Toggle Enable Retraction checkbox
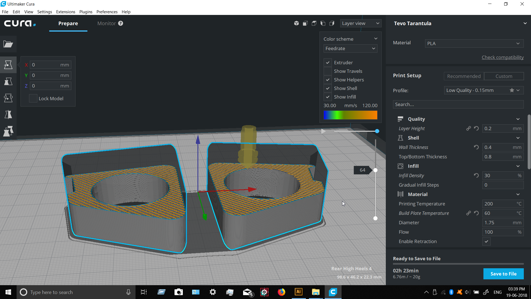Image resolution: width=531 pixels, height=299 pixels. click(486, 241)
